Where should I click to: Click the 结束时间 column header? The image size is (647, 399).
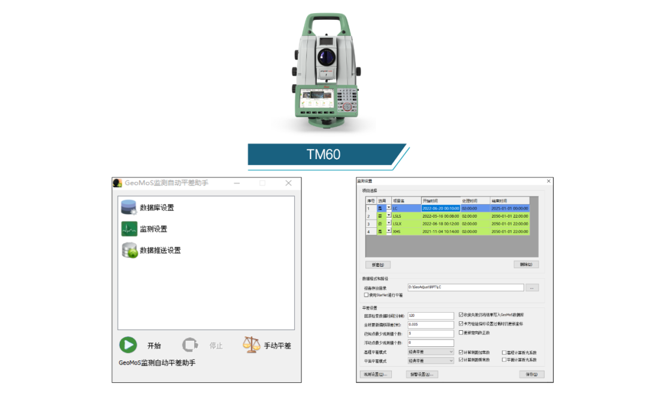tap(510, 201)
